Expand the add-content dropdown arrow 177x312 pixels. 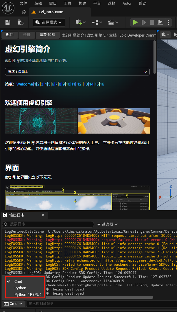coord(84,22)
